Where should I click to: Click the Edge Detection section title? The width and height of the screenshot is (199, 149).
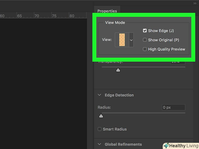coord(119,95)
